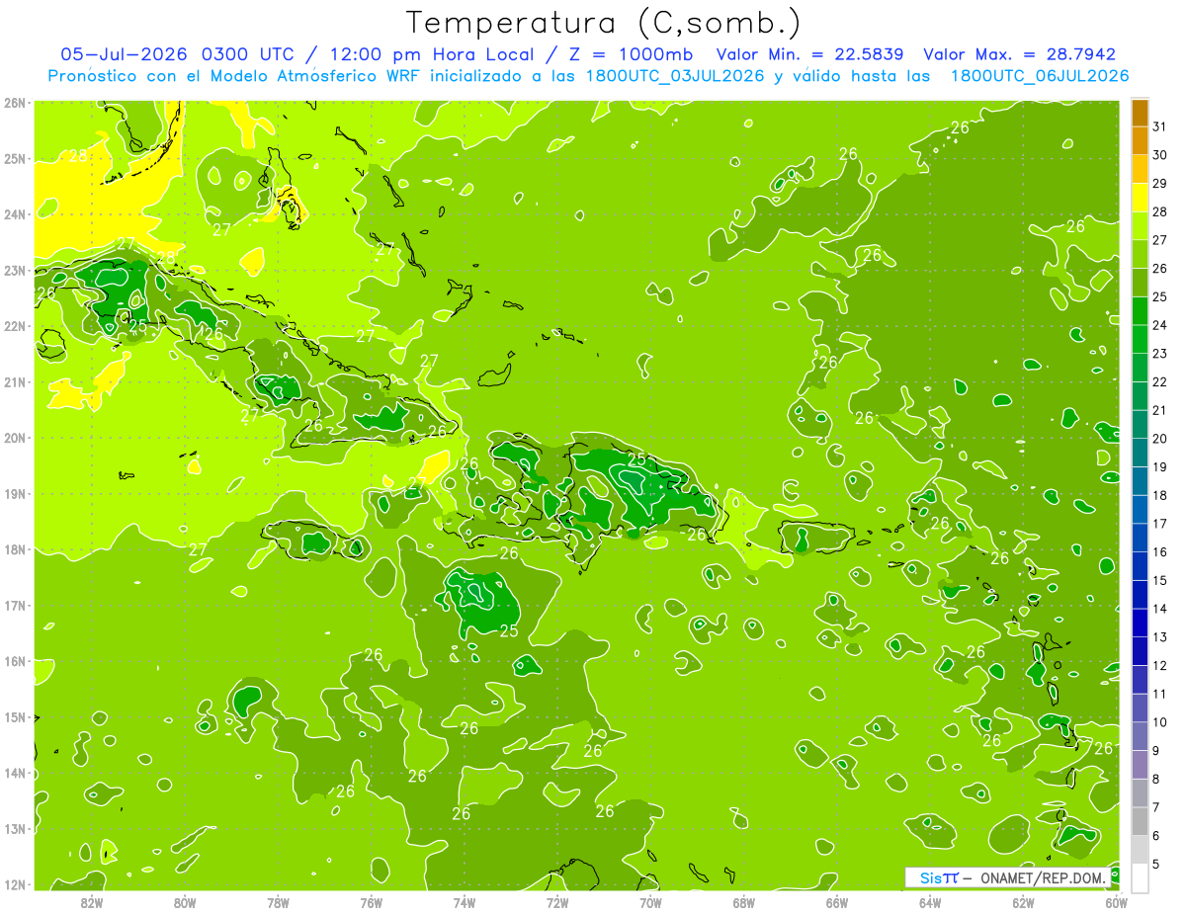This screenshot has width=1186, height=916.
Task: Click the color bar label 29
Action: [1160, 183]
